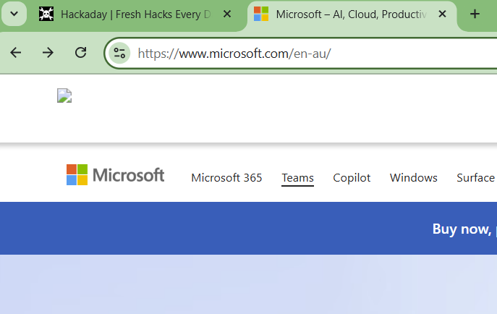Go back using the browser back arrow
497x314 pixels.
pyautogui.click(x=16, y=52)
